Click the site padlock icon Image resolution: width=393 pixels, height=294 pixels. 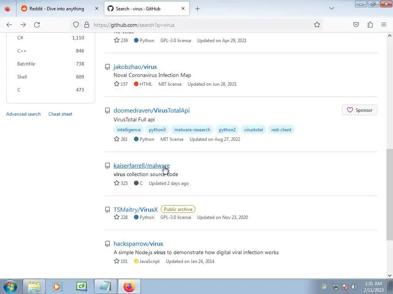pos(87,25)
